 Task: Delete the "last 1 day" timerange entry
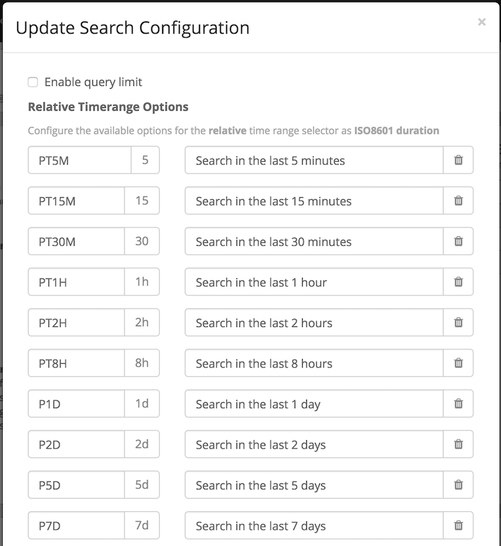coord(459,403)
